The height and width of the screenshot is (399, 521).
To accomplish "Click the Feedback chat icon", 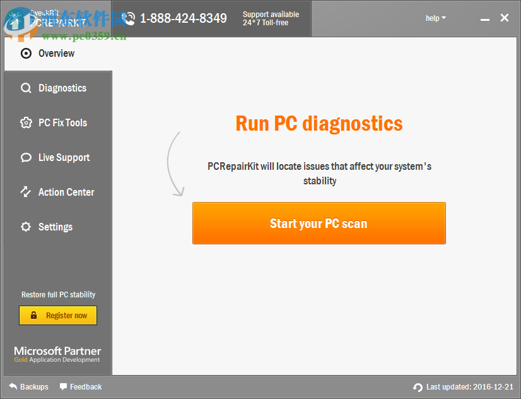I will click(x=63, y=386).
